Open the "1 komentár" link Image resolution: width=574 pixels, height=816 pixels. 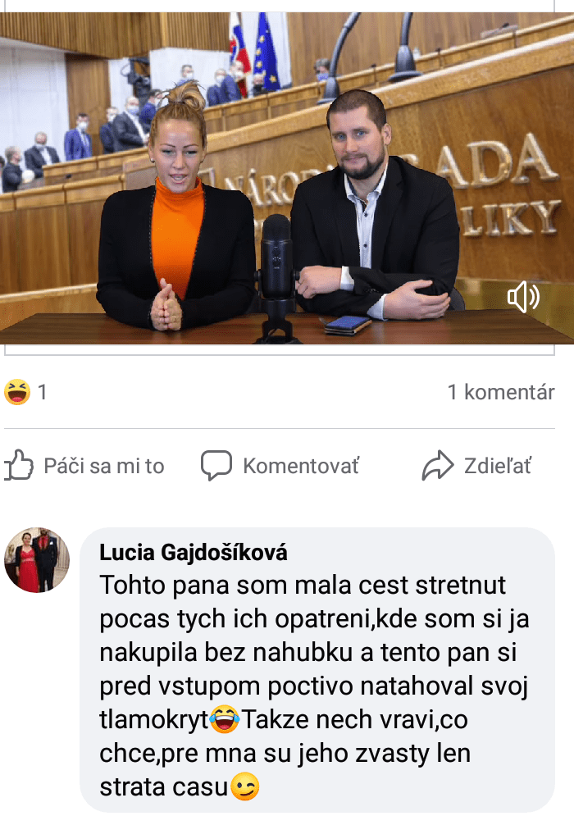coord(501,392)
